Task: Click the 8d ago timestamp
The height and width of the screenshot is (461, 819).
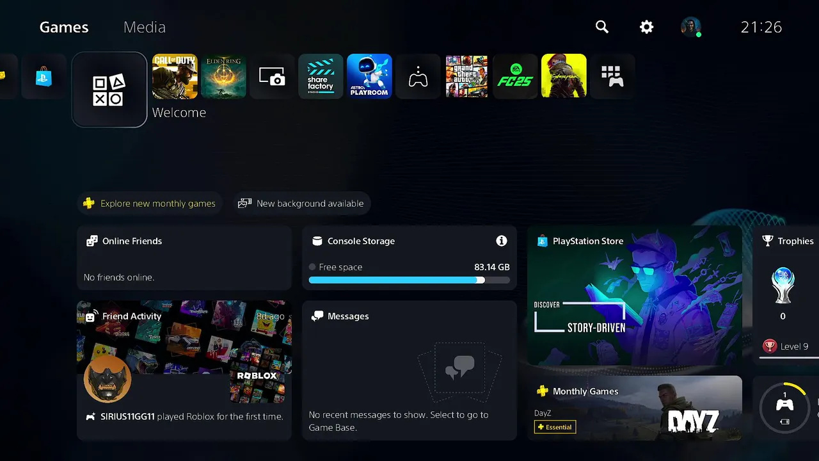Action: click(x=270, y=316)
